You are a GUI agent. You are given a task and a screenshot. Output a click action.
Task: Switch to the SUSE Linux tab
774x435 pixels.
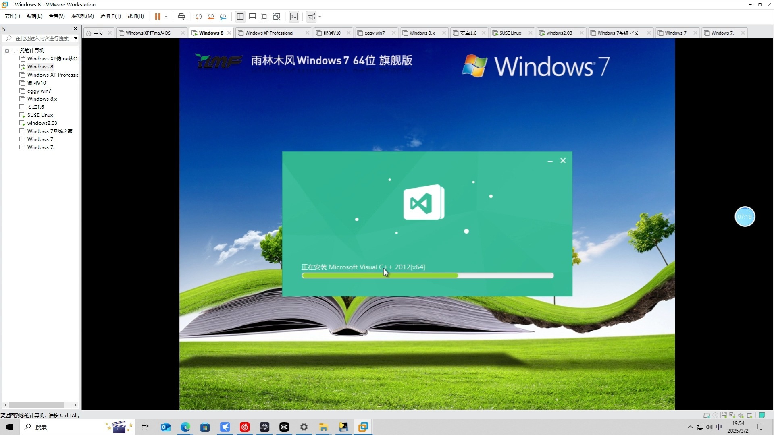point(510,33)
